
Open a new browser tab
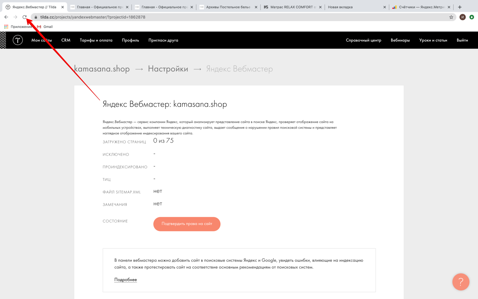click(460, 7)
